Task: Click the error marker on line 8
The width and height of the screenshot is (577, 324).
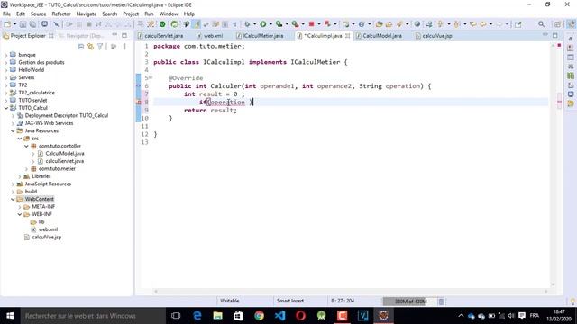Action: click(139, 103)
